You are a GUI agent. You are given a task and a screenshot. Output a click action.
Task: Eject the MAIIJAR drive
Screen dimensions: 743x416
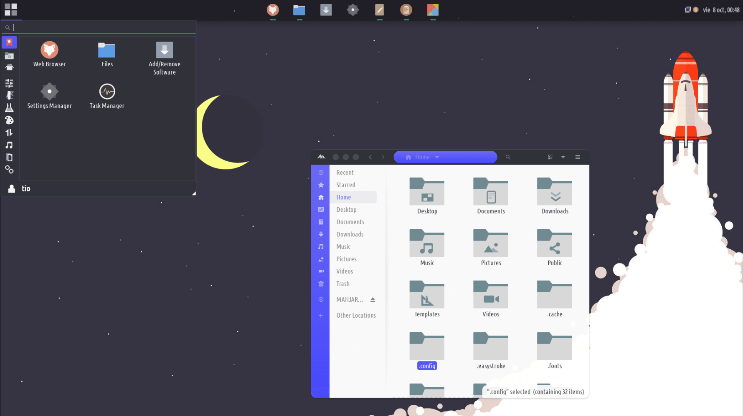tap(373, 300)
